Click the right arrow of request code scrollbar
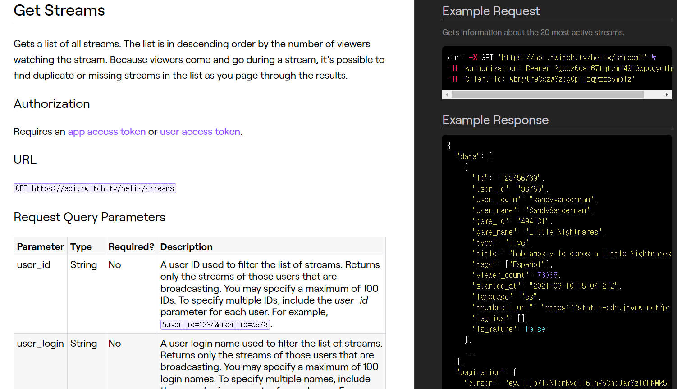This screenshot has height=389, width=677. [667, 95]
